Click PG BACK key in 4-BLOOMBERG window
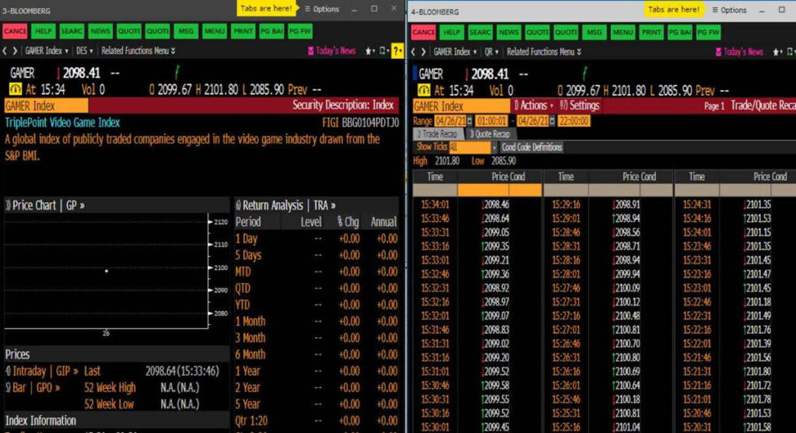This screenshot has width=796, height=433. (x=680, y=33)
